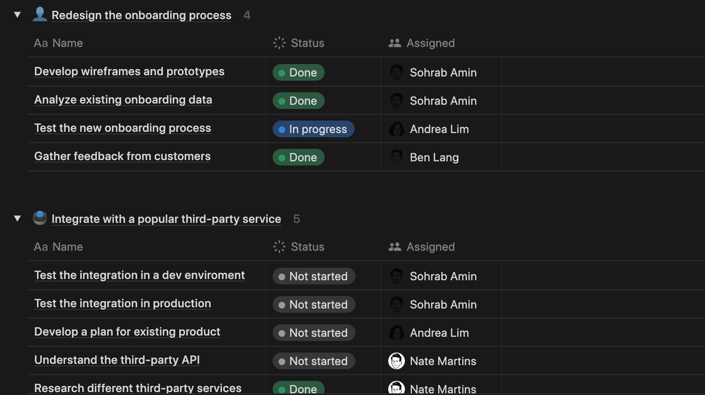Click Sohrab Amin's avatar on wireframes task

(397, 72)
